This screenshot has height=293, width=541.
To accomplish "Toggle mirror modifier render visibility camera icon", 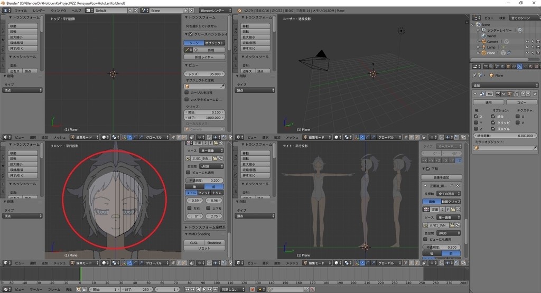I will point(498,94).
